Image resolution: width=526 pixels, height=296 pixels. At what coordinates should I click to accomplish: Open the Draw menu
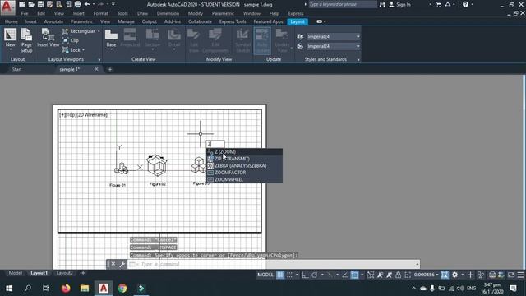(142, 13)
